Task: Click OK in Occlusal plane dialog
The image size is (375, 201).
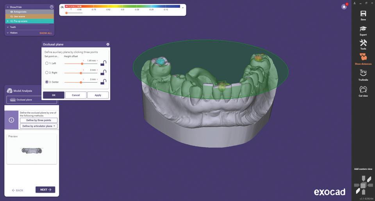Action: click(54, 95)
